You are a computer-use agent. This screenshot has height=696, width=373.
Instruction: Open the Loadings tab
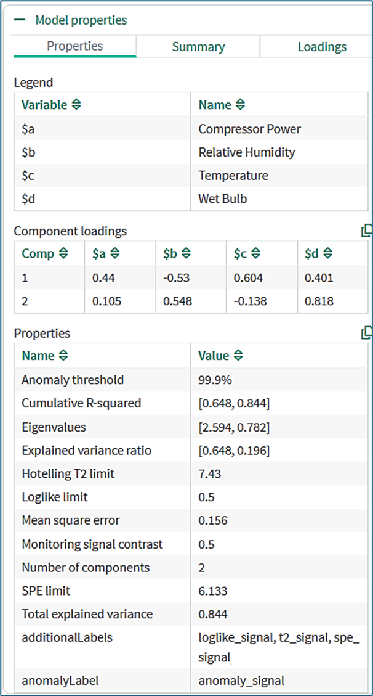321,47
